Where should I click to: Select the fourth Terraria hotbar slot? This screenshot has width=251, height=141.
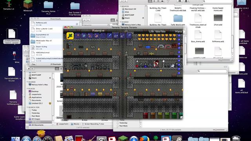[x=90, y=36]
